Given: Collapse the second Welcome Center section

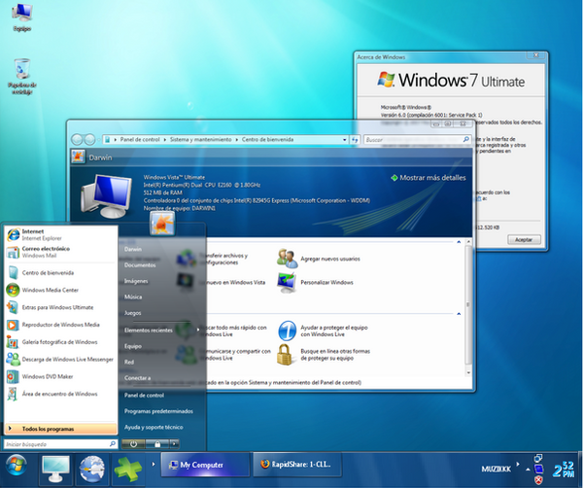Looking at the screenshot, I should click(459, 314).
